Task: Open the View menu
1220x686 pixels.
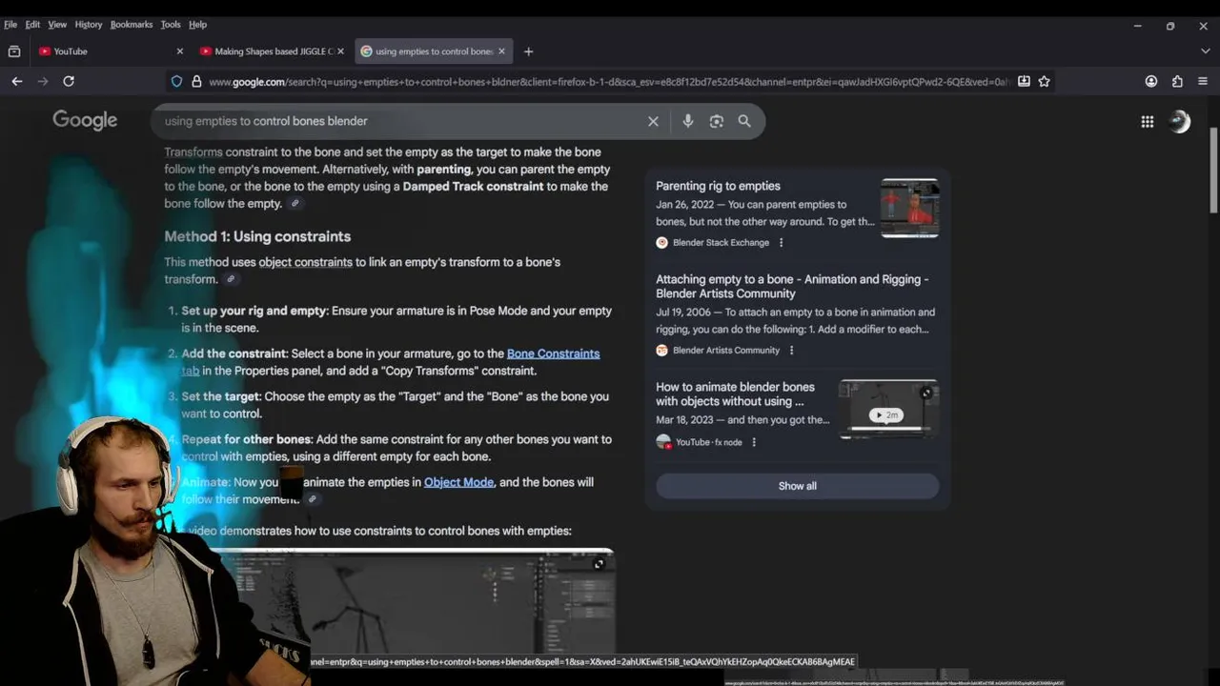Action: pyautogui.click(x=57, y=25)
